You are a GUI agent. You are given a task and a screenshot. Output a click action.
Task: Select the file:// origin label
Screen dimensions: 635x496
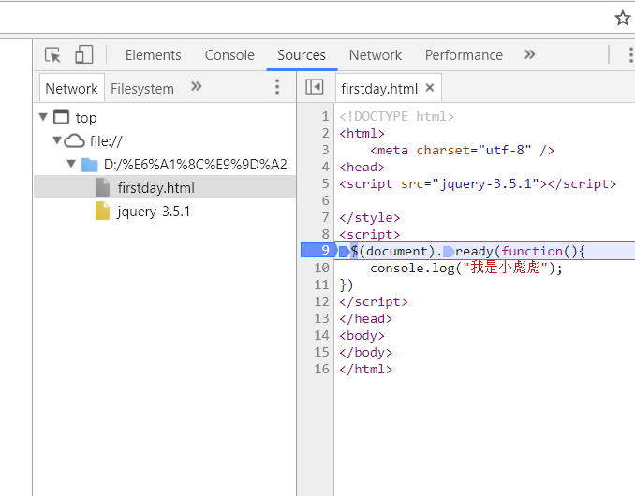pyautogui.click(x=106, y=141)
